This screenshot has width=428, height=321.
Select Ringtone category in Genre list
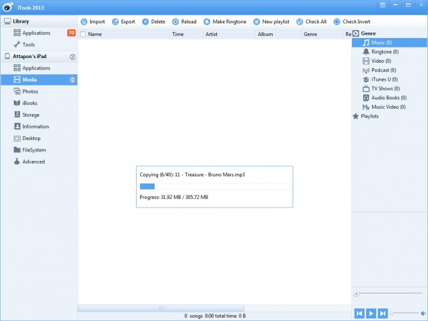point(385,51)
